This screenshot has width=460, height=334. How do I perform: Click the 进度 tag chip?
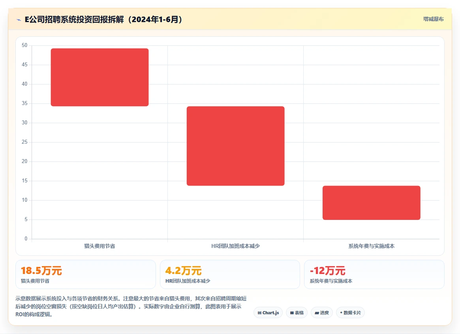pos(322,313)
